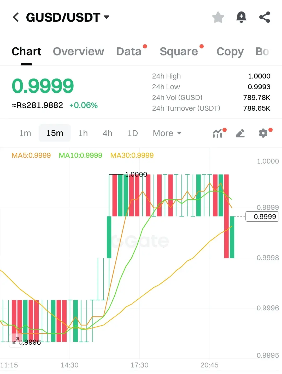Share the chart using share icon
282x374 pixels.
click(265, 17)
